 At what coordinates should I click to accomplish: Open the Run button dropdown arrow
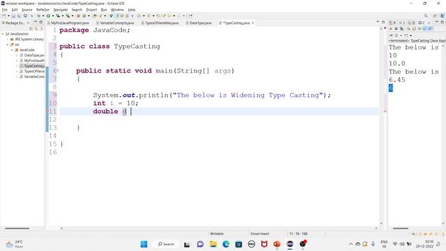click(x=53, y=15)
